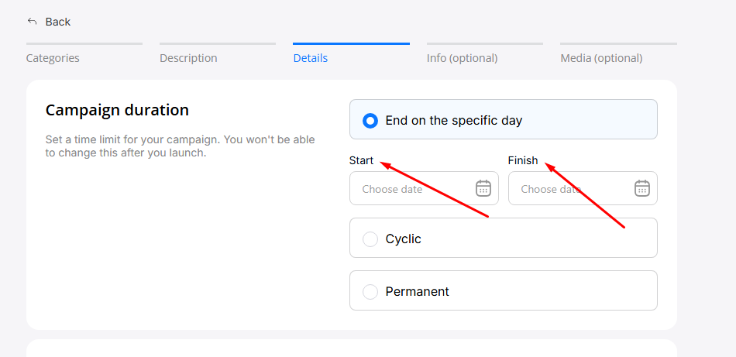Select the Details tab
Viewport: 736px width, 357px height.
(310, 58)
